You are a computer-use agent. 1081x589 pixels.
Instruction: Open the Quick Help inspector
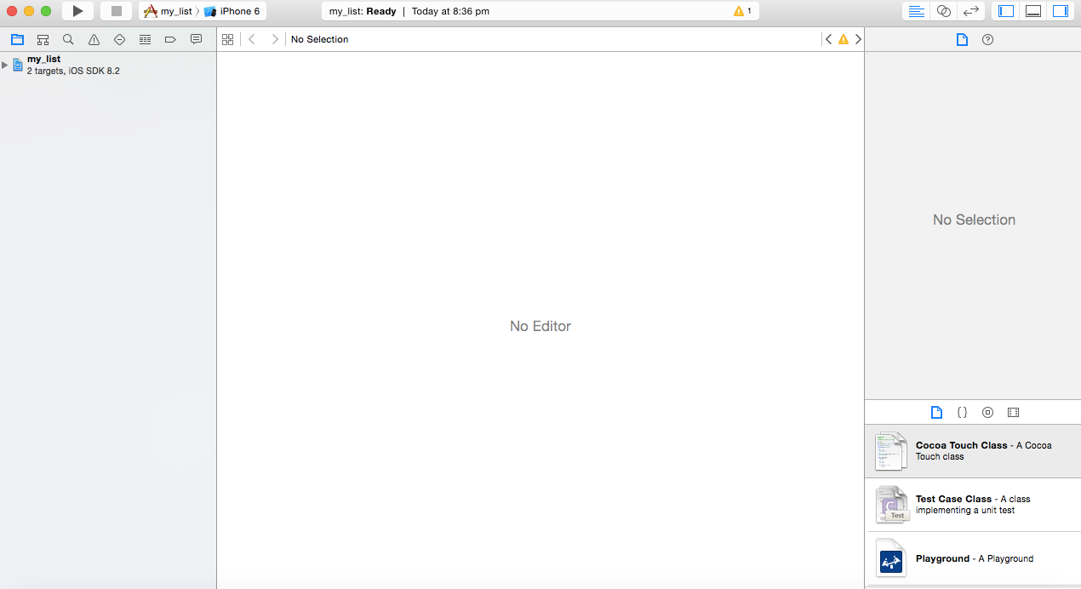tap(987, 39)
